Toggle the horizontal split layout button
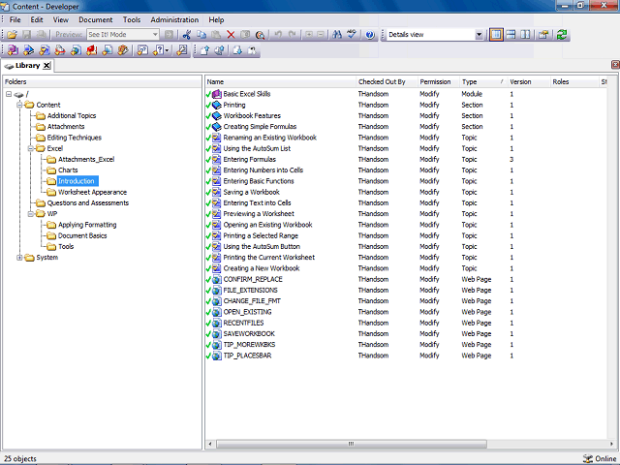 pos(511,35)
